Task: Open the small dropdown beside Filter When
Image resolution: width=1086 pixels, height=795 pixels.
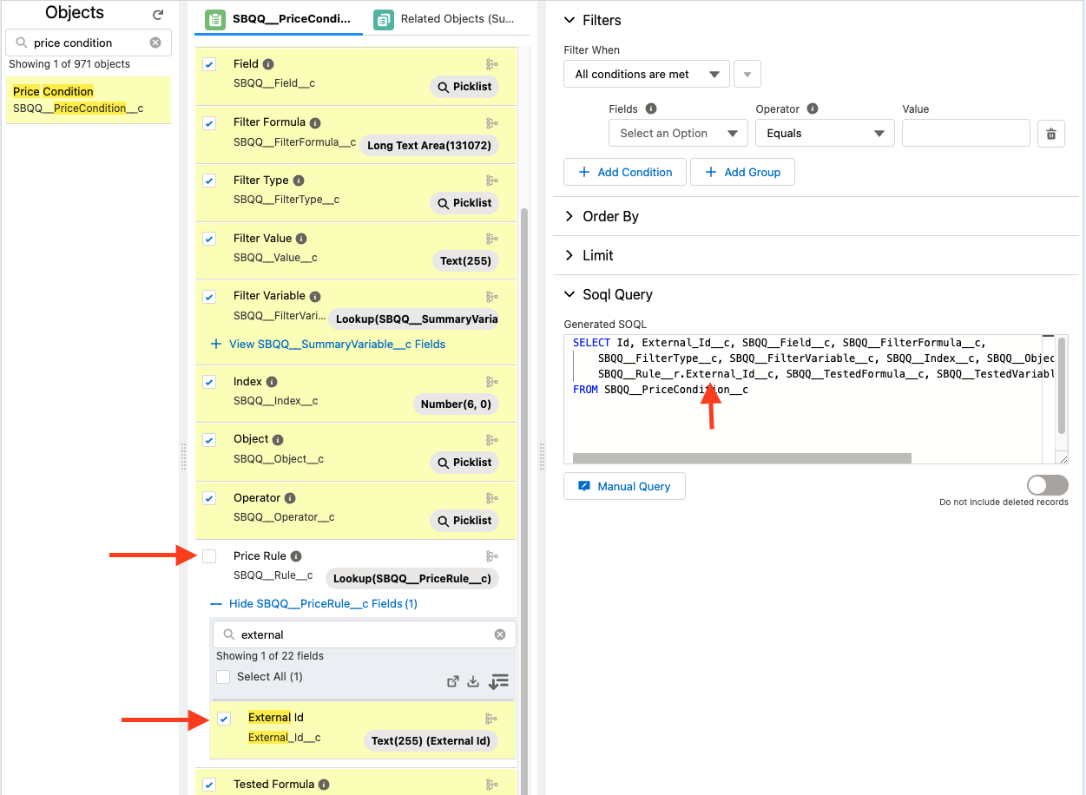Action: (x=747, y=75)
